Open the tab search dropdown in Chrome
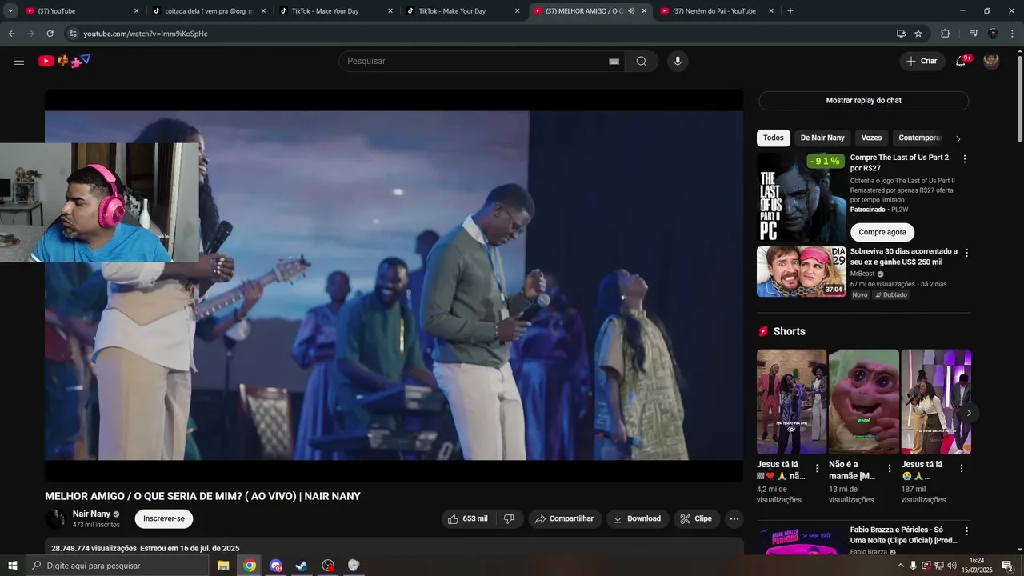This screenshot has height=576, width=1024. pos(10,11)
